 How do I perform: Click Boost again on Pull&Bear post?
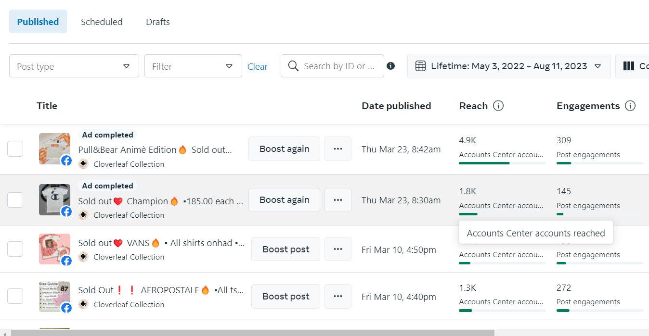pyautogui.click(x=284, y=149)
